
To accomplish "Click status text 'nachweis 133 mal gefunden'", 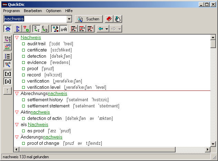I will 26,157.
